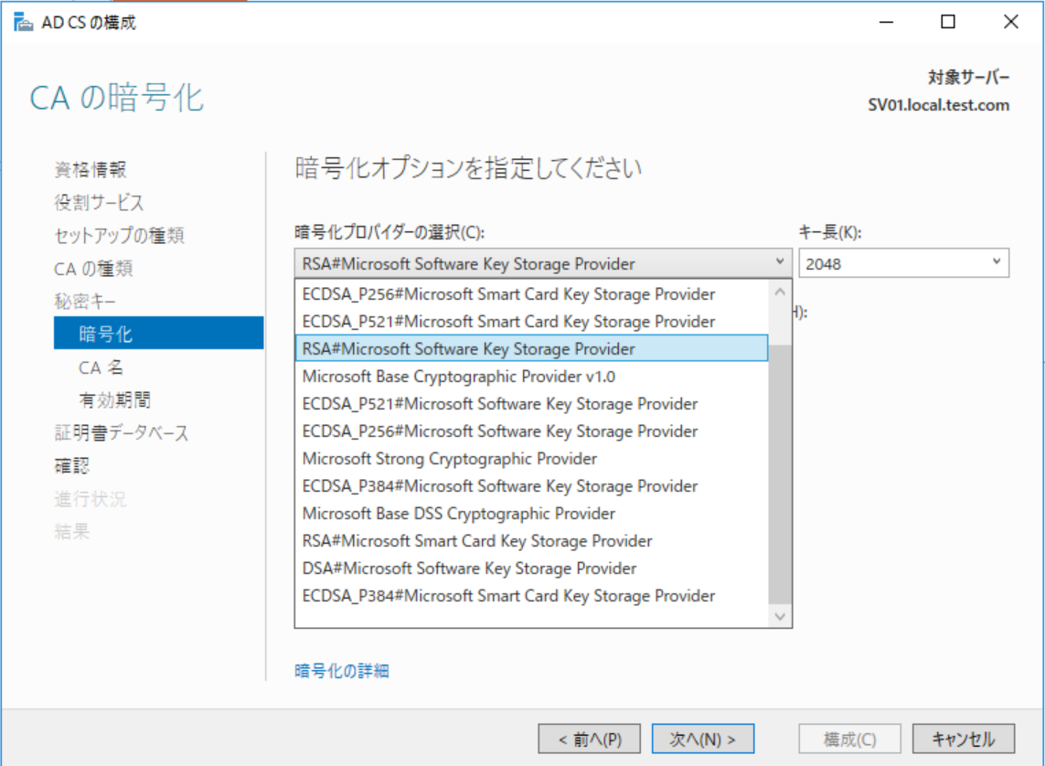The image size is (1045, 766).
Task: Select ECDSA_P521#Microsoft Smart Card Key Storage Provider
Action: (x=531, y=321)
